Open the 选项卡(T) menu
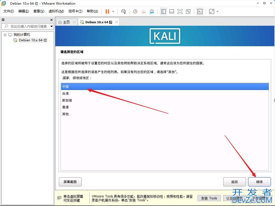 (75, 11)
